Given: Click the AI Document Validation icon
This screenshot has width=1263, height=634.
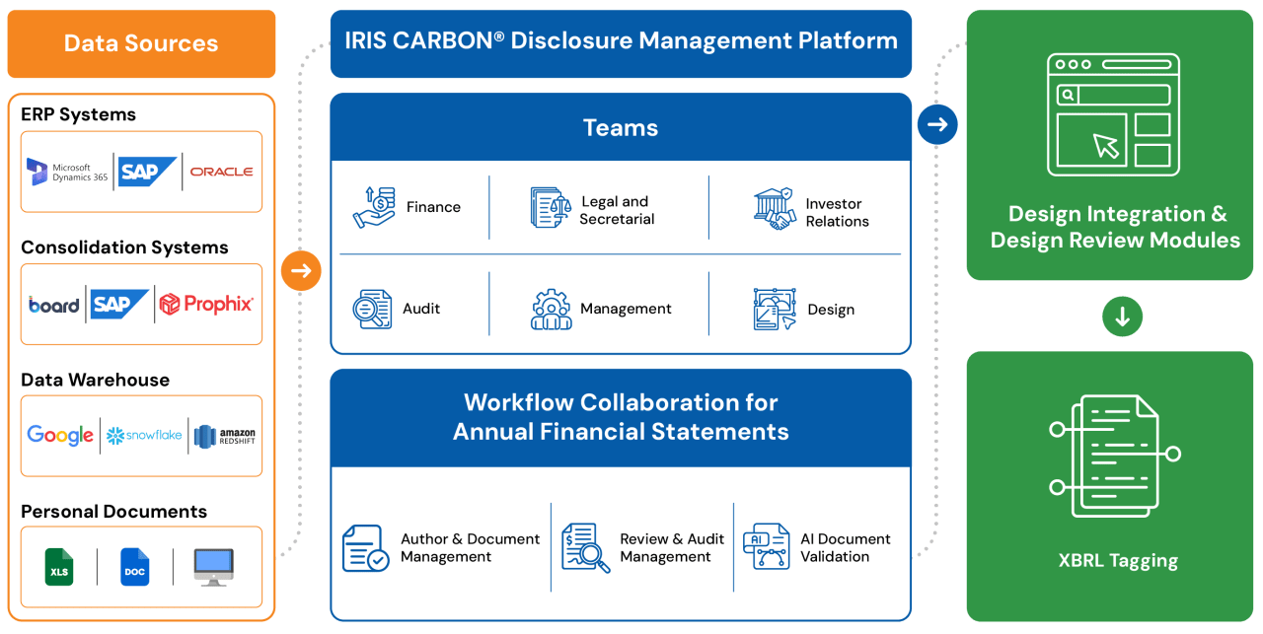Looking at the screenshot, I should click(767, 547).
